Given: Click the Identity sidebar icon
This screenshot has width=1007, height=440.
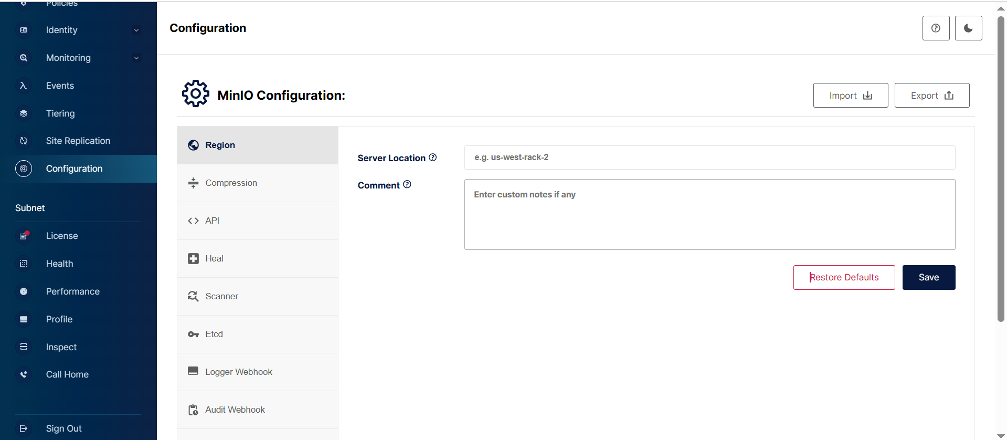Looking at the screenshot, I should [24, 30].
